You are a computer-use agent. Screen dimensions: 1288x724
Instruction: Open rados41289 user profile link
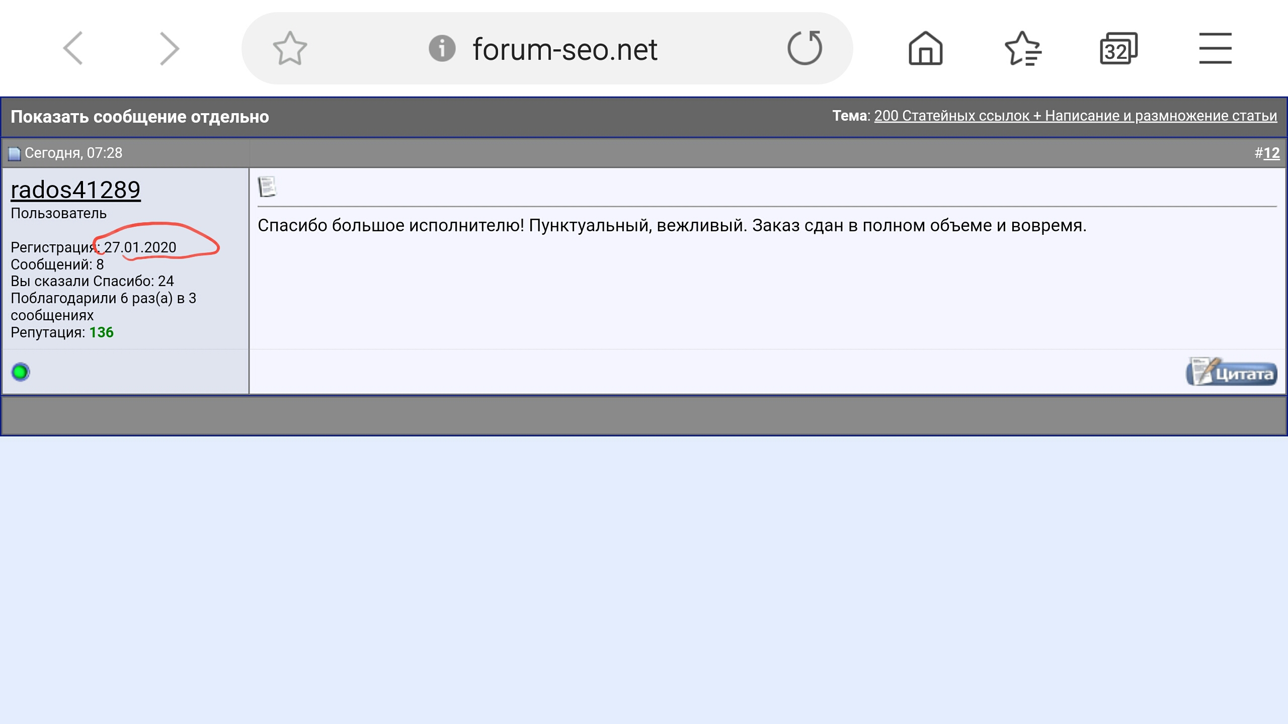click(x=75, y=190)
